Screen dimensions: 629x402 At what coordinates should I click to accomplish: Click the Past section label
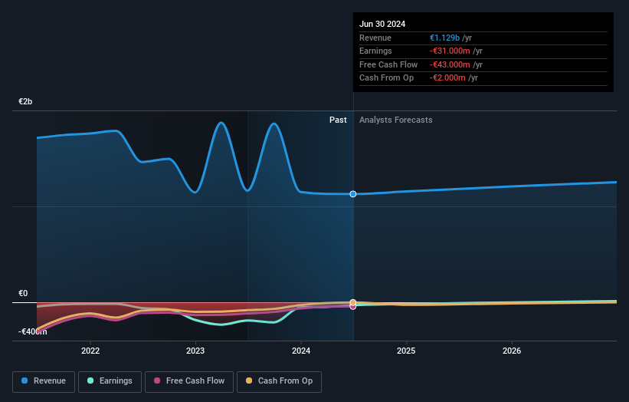click(338, 120)
